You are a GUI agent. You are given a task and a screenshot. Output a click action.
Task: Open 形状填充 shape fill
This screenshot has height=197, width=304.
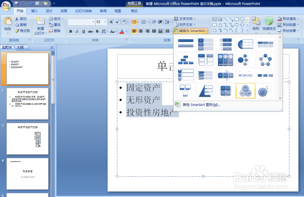click(288, 18)
